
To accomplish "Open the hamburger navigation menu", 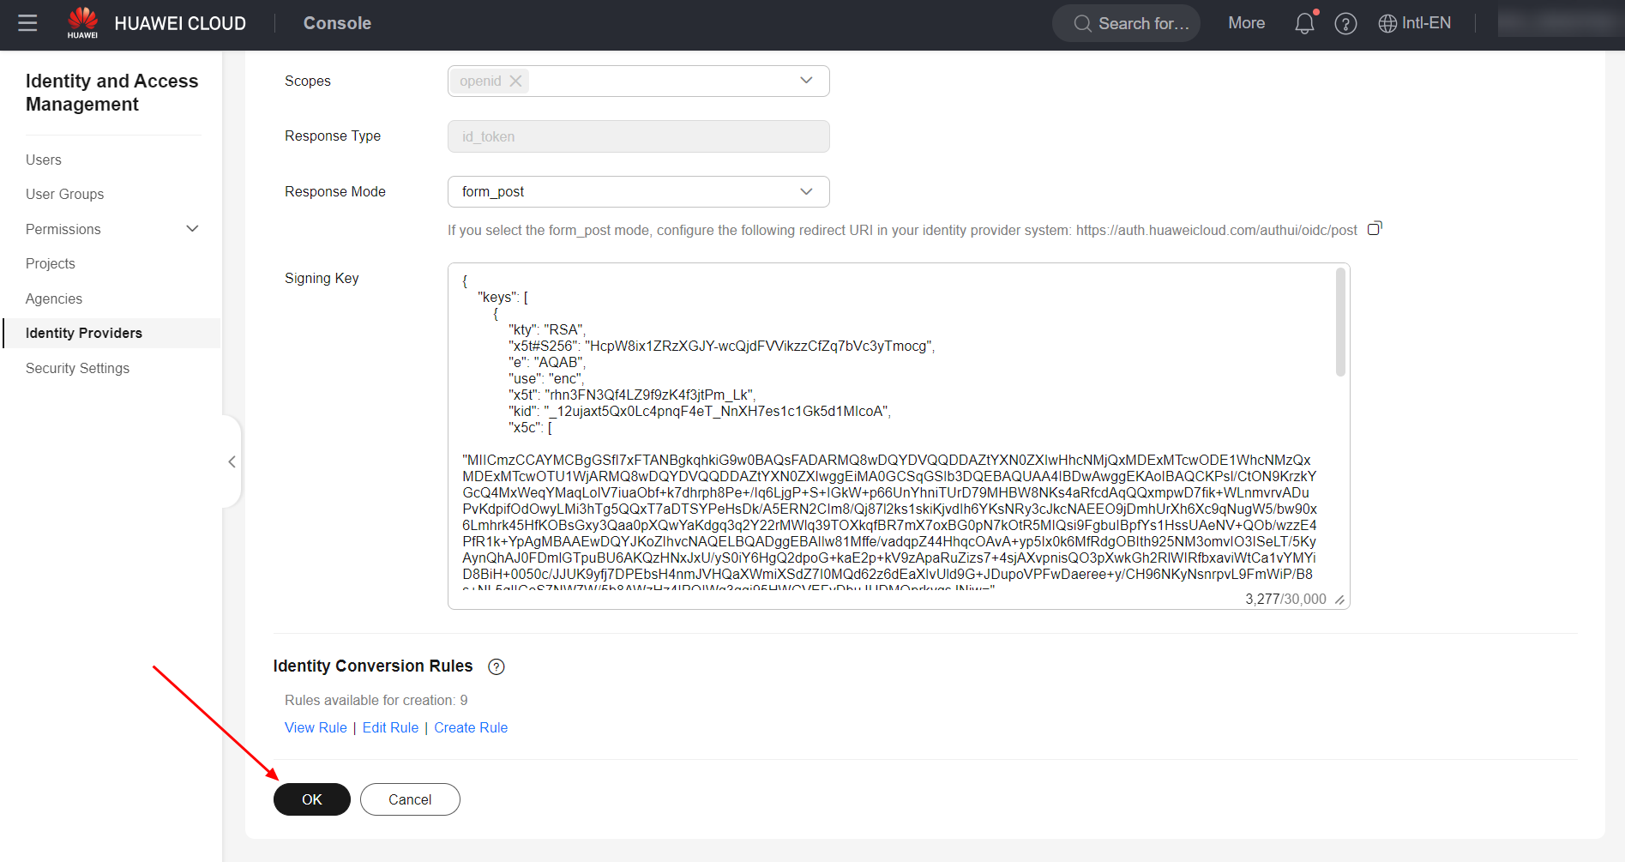I will 27,23.
